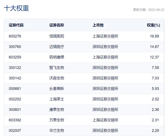Select the 16.89 weight value
The height and width of the screenshot is (136, 165).
pyautogui.click(x=154, y=36)
